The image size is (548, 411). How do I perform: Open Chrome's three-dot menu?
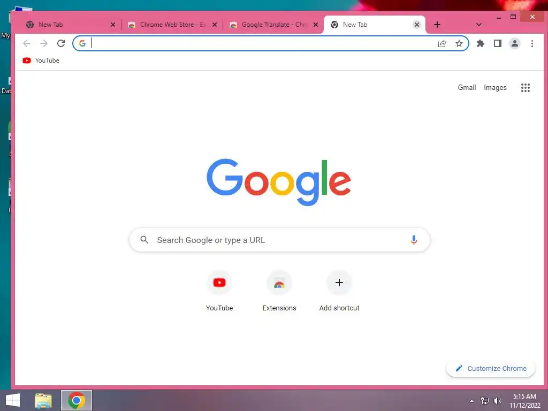532,43
